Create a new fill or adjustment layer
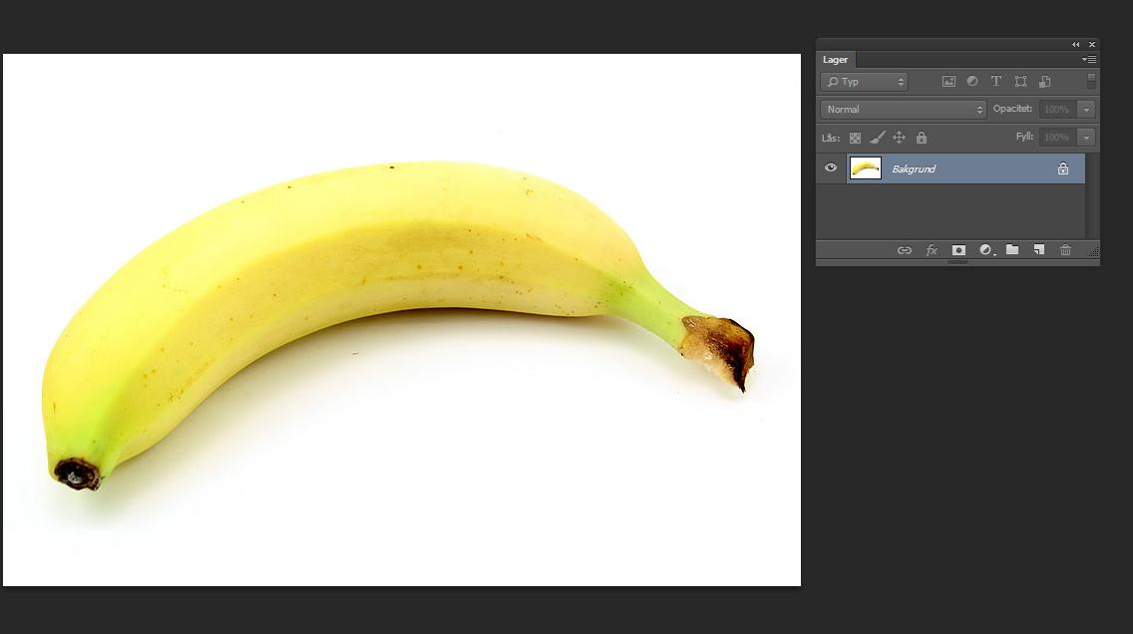The width and height of the screenshot is (1133, 634). click(x=984, y=249)
